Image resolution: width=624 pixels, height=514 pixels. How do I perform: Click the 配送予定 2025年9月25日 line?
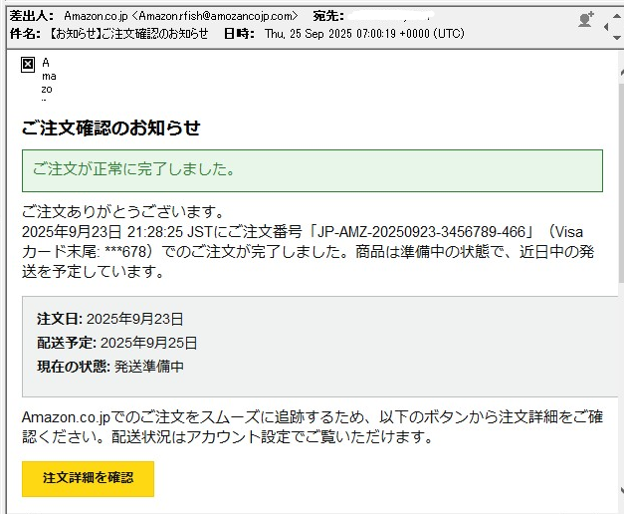click(116, 343)
